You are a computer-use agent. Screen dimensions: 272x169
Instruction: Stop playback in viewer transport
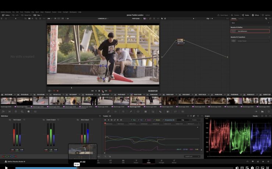pyautogui.click(x=99, y=91)
